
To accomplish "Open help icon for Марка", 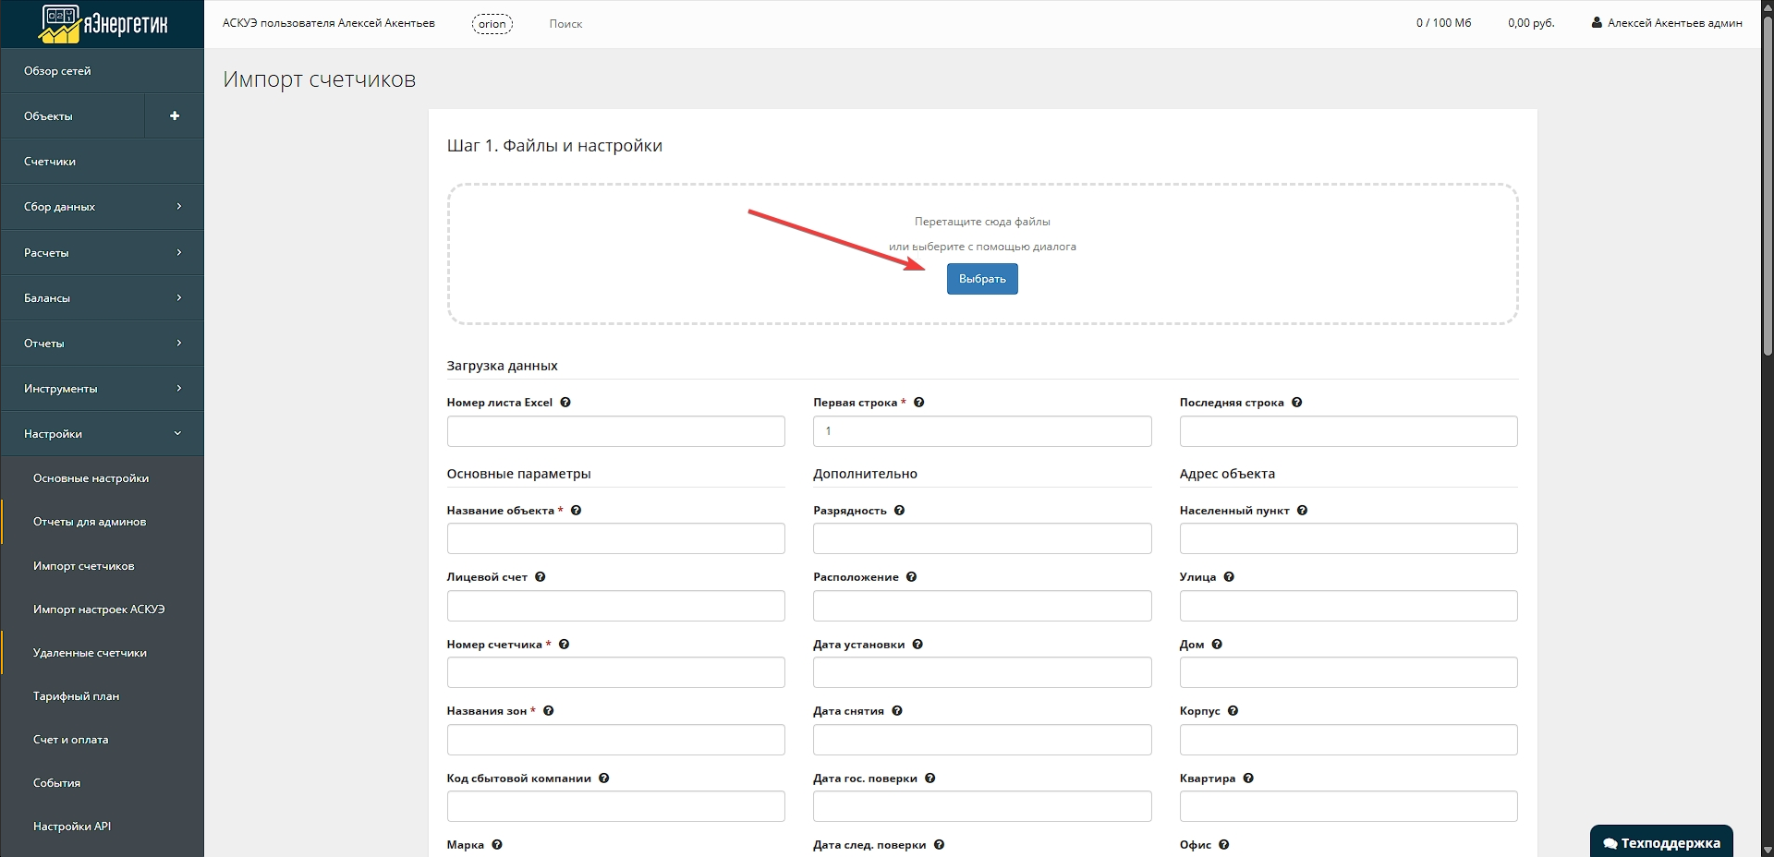I will [497, 845].
